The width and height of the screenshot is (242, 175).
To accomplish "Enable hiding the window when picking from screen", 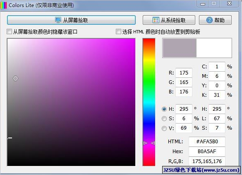I will tap(9, 32).
